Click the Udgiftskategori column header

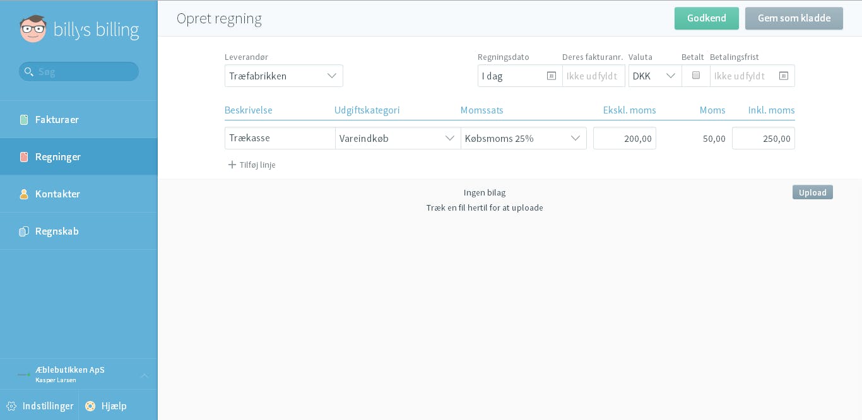367,110
